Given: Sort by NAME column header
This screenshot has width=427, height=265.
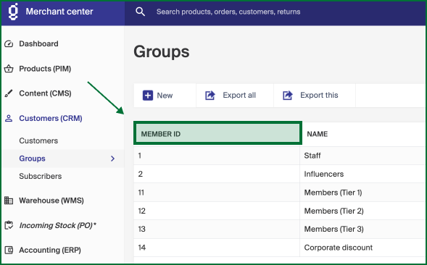Looking at the screenshot, I should point(318,134).
